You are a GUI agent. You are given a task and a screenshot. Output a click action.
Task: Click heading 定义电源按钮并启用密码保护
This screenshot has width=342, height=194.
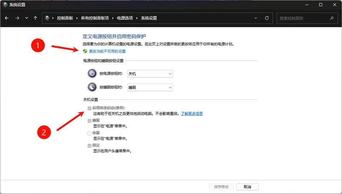[114, 36]
